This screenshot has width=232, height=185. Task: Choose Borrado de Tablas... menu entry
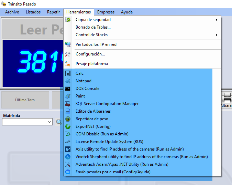tap(142, 27)
